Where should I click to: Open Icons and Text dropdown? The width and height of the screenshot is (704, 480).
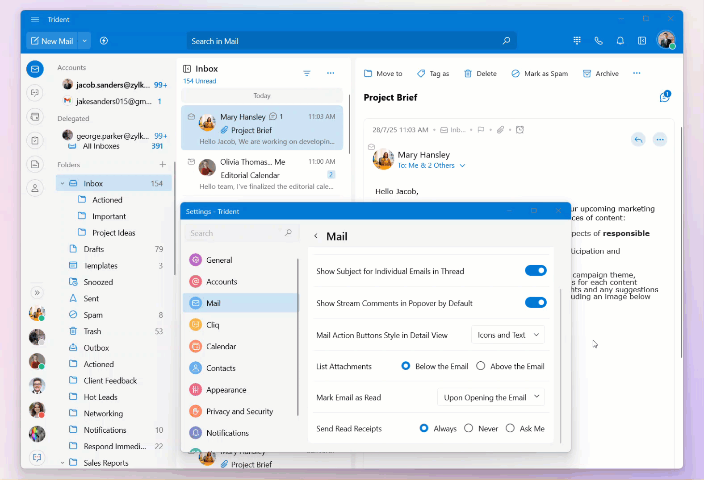click(x=508, y=335)
